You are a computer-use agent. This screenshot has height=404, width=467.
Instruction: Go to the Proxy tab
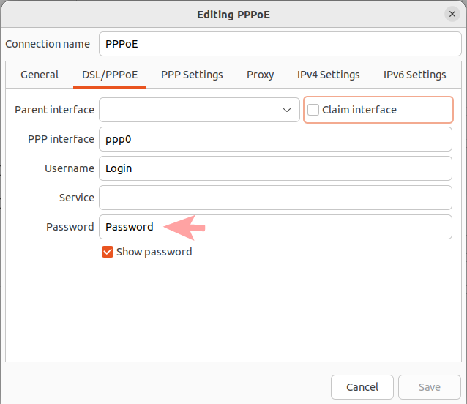pyautogui.click(x=260, y=75)
